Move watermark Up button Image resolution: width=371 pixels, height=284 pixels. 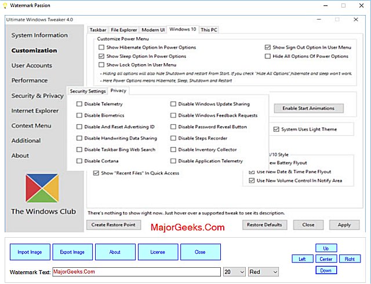(x=326, y=248)
